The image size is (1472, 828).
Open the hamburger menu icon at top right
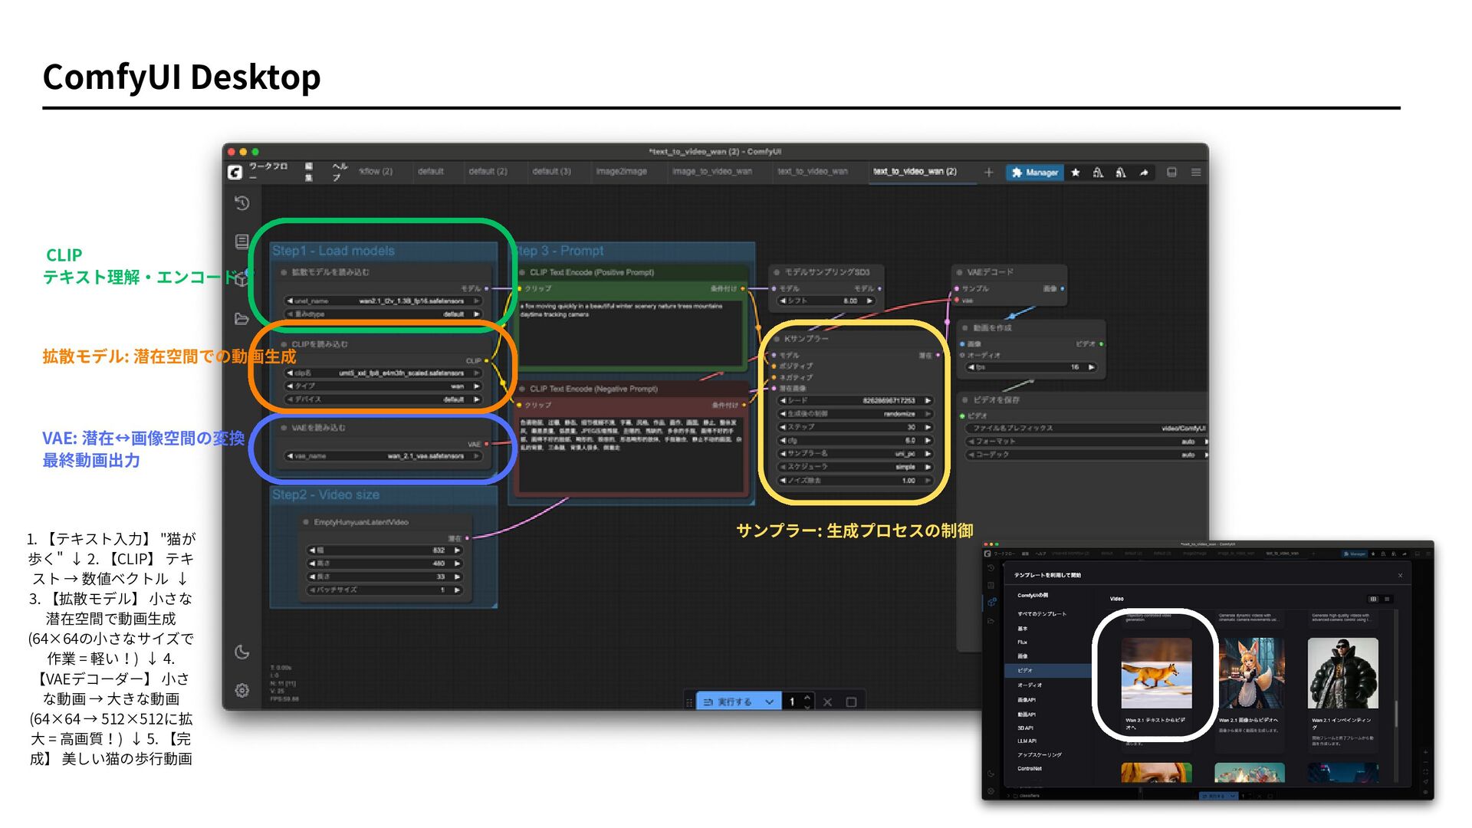point(1196,172)
